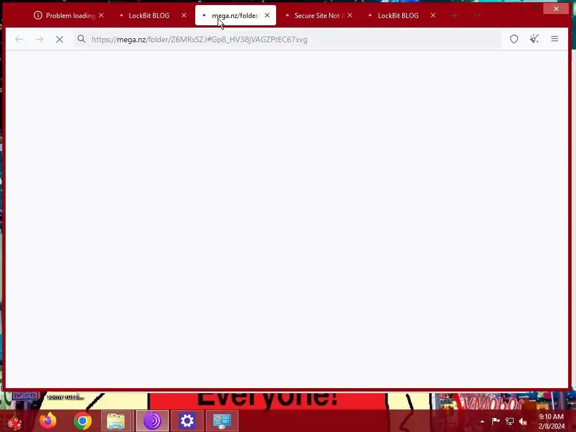This screenshot has height=432, width=576.
Task: Open the Action Center flag icon
Action: coord(496,421)
